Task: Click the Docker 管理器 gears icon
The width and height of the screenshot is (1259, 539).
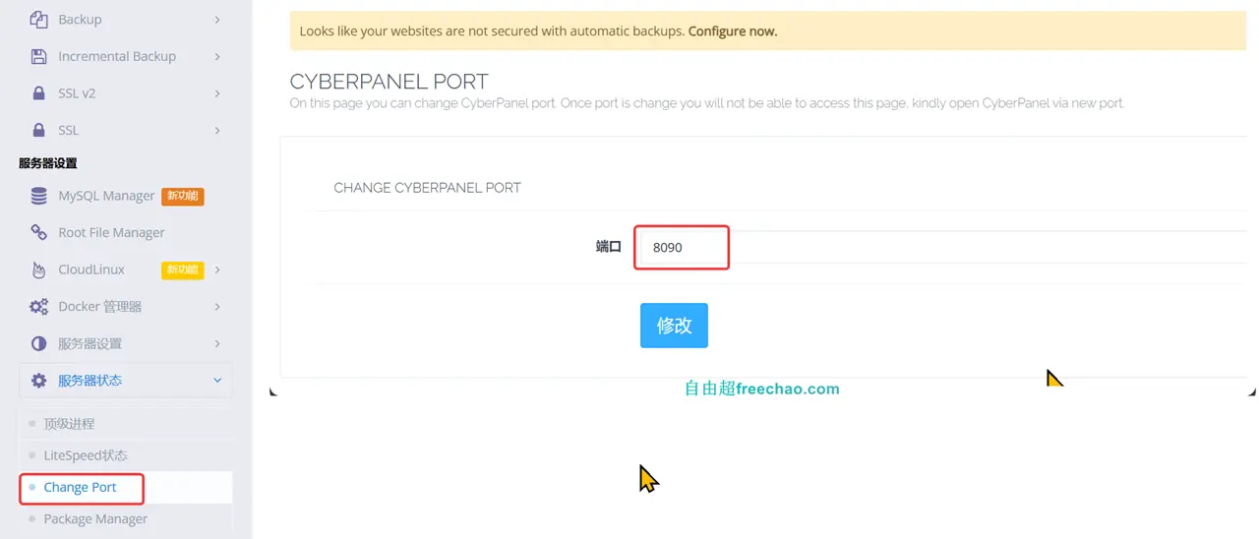Action: (38, 307)
